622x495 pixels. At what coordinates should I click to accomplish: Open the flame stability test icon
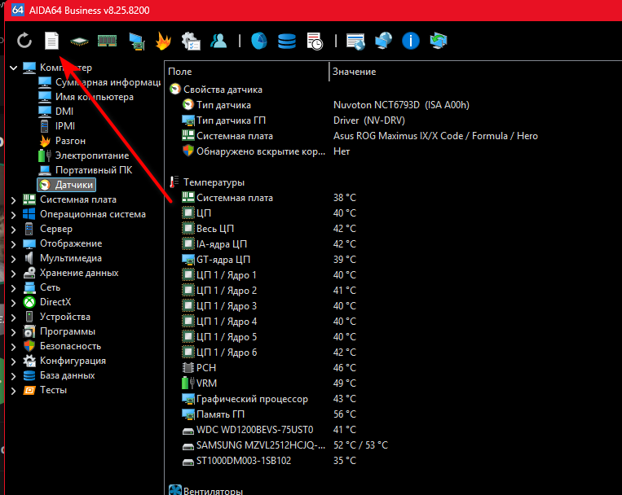pos(163,40)
